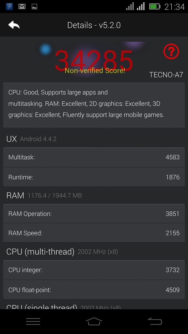Select the Multitask score row
This screenshot has width=188, height=334.
pos(94,157)
